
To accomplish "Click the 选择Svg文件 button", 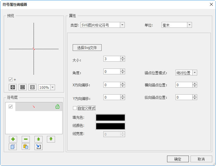I will (87, 48).
